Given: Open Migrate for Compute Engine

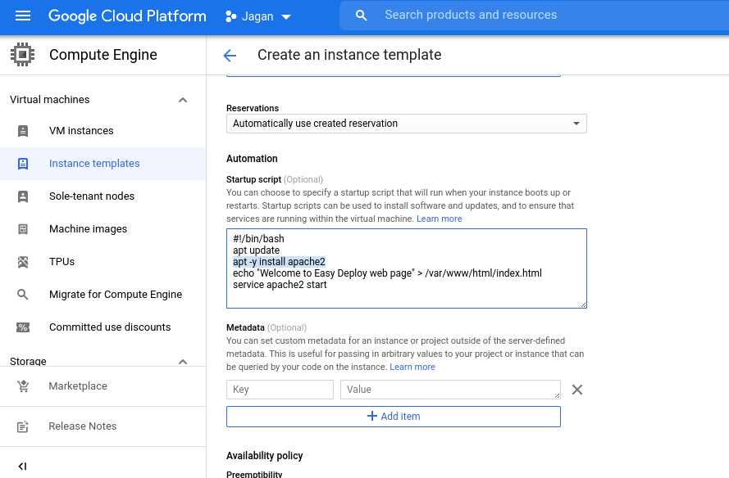Looking at the screenshot, I should 116,294.
